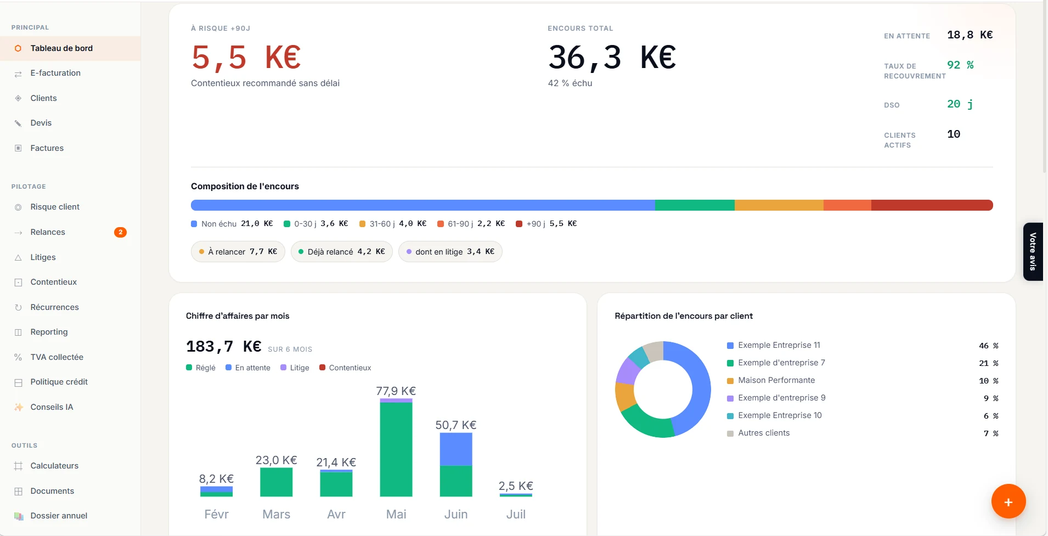The image size is (1048, 536).
Task: Go to E-facturation page
Action: [70, 73]
